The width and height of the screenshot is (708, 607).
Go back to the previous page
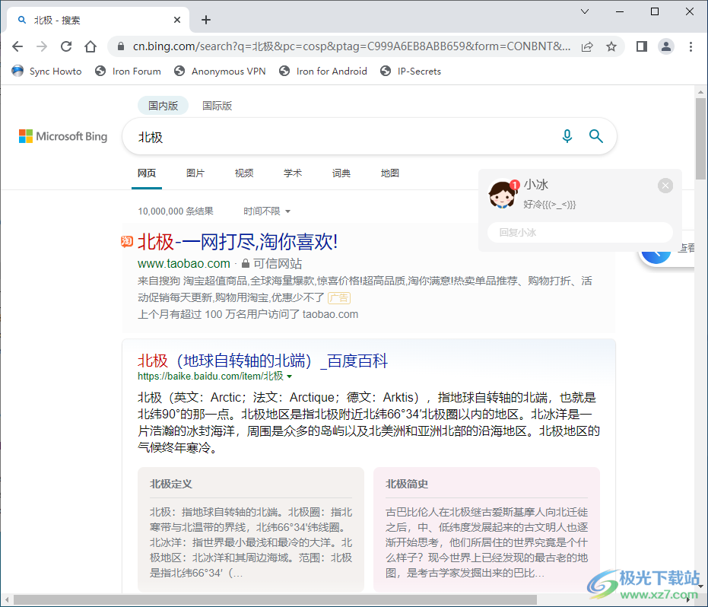[17, 46]
